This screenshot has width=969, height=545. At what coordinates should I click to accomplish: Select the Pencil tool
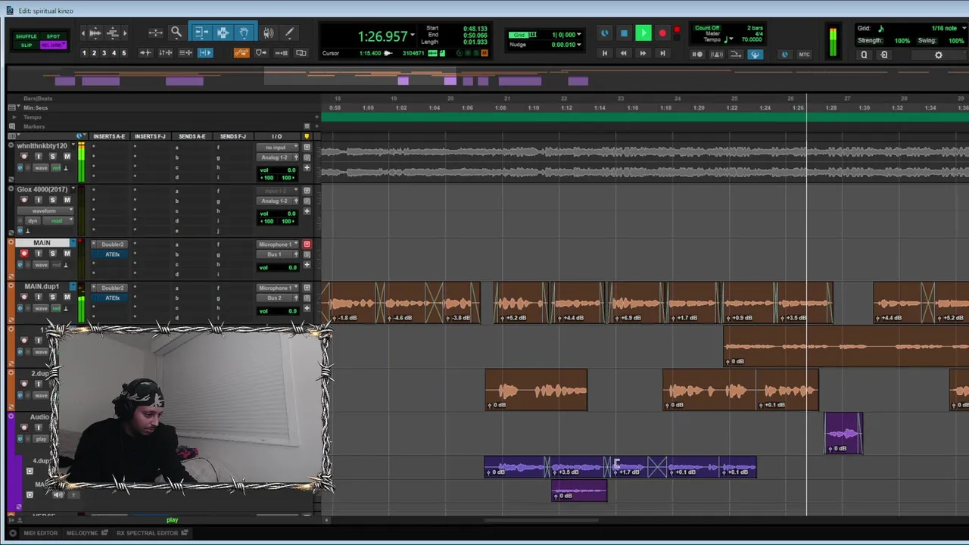pos(289,33)
